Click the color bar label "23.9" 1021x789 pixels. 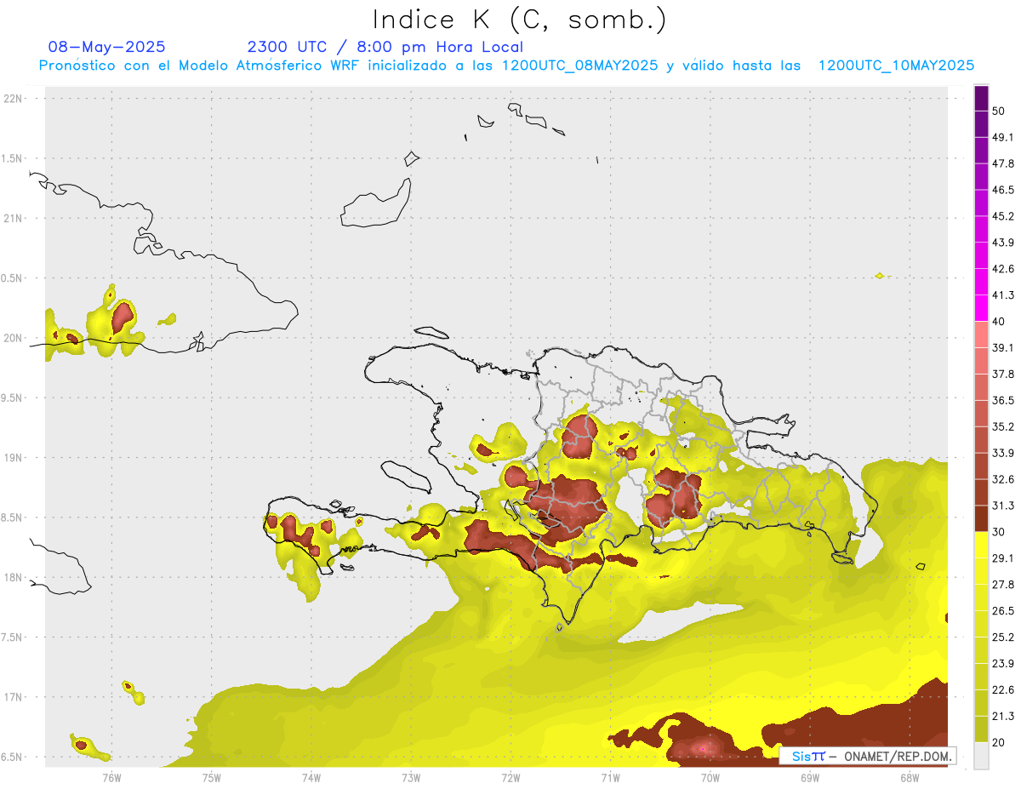[x=1003, y=664]
